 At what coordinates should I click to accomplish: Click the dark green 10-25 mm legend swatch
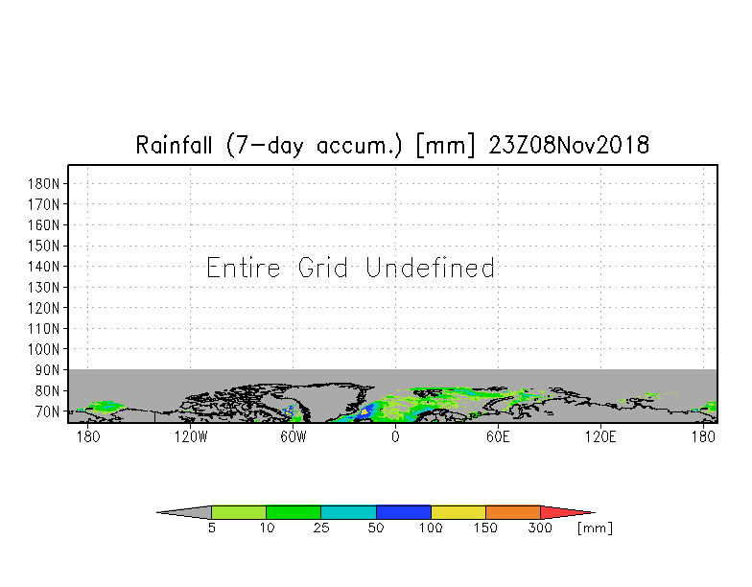tap(294, 512)
